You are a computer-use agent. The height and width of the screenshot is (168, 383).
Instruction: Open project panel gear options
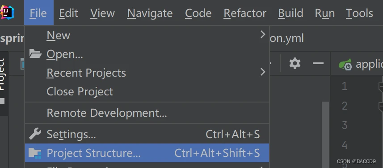point(295,63)
